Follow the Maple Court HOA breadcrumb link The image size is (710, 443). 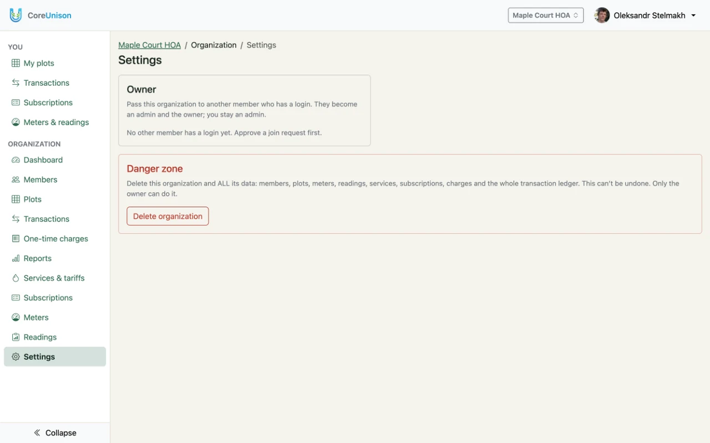[150, 45]
